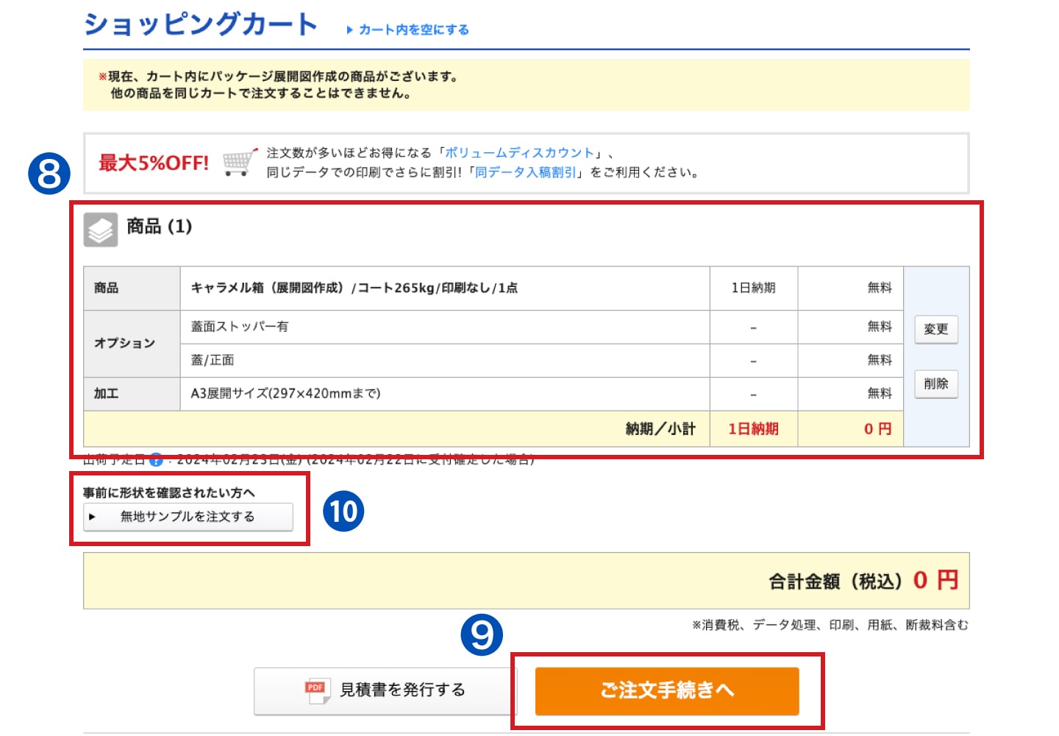Click the ショッピングカート page heading
Image resolution: width=1059 pixels, height=736 pixels.
(x=201, y=24)
